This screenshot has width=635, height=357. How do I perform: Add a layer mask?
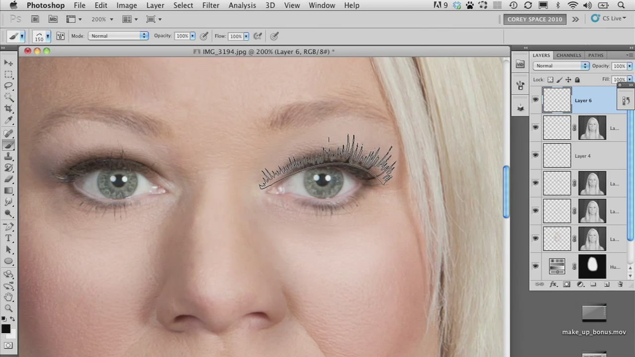567,284
